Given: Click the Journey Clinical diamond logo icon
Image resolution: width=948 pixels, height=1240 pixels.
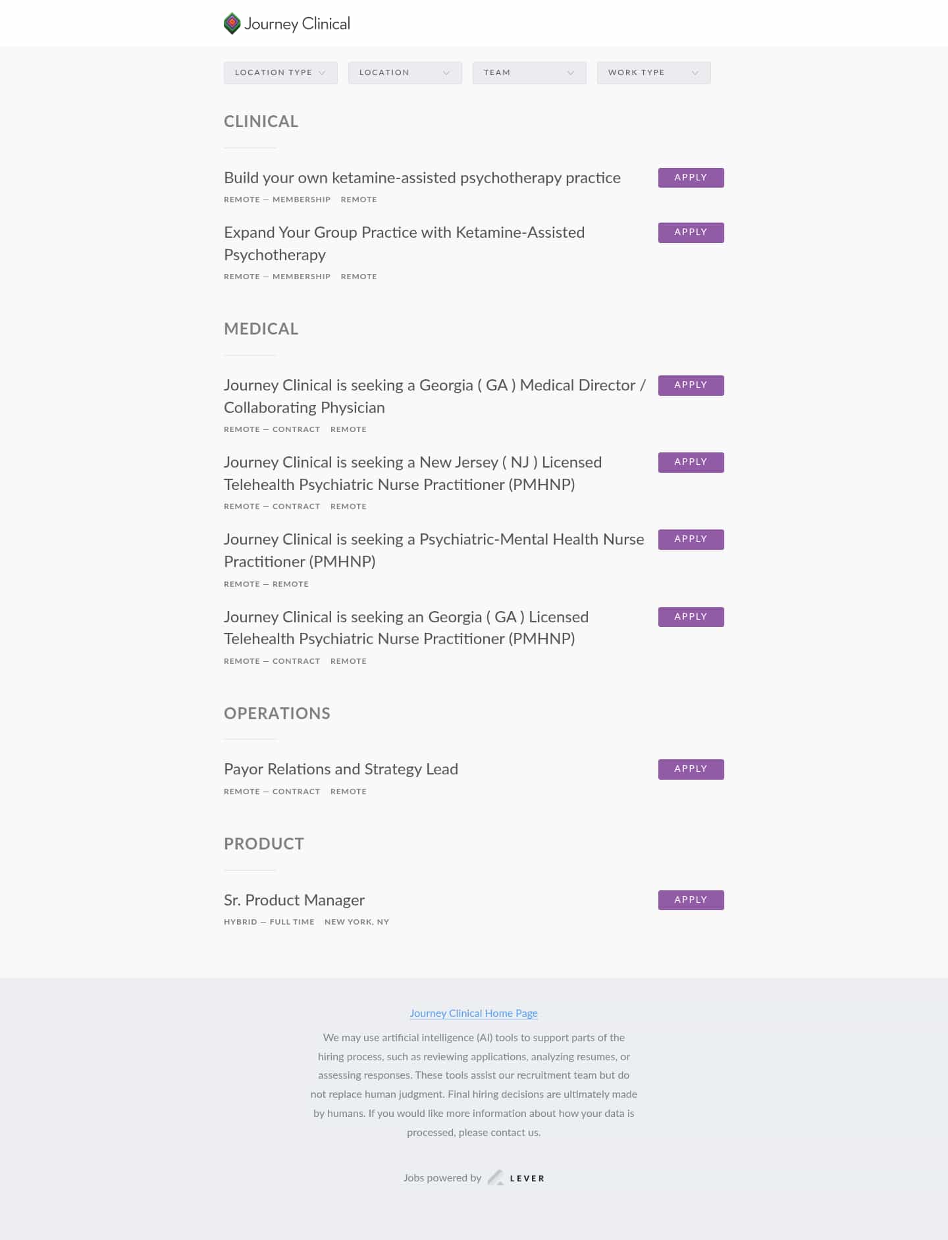Looking at the screenshot, I should [232, 24].
